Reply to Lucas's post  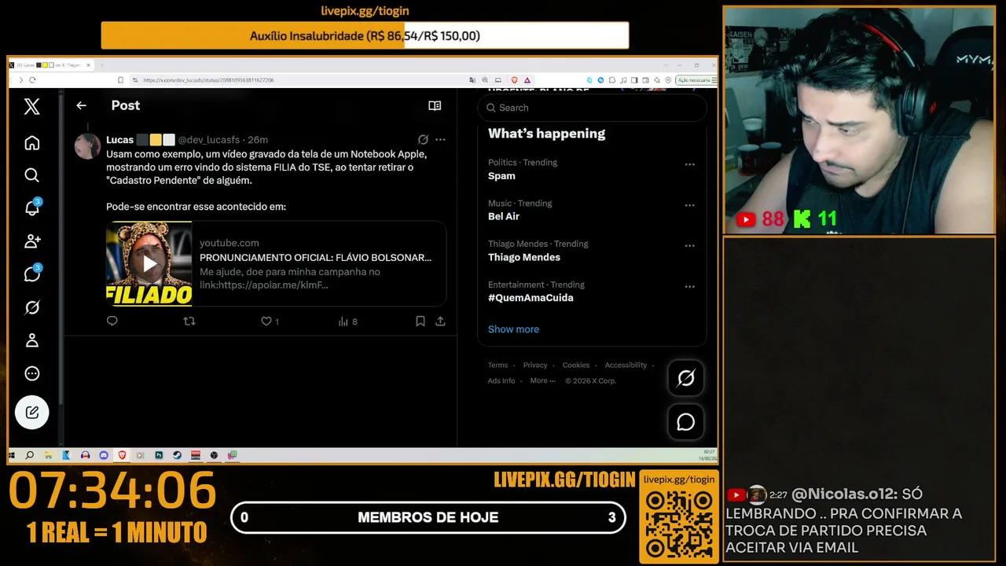(112, 321)
